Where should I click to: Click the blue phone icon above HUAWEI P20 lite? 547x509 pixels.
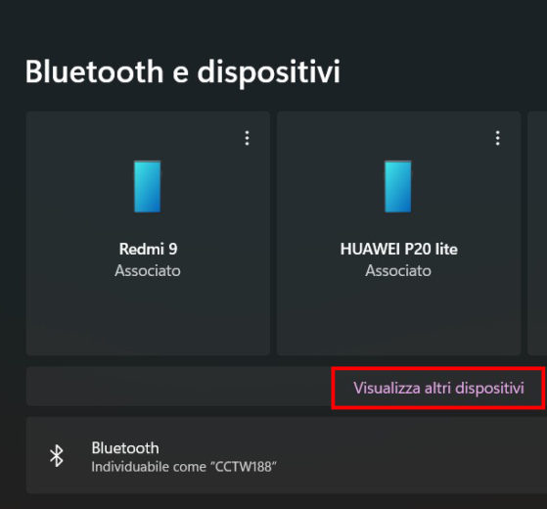coord(397,186)
